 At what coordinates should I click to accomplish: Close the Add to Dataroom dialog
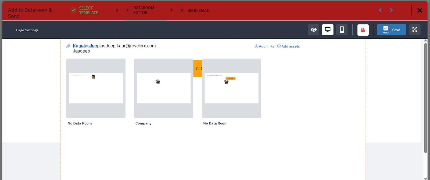coord(420,10)
